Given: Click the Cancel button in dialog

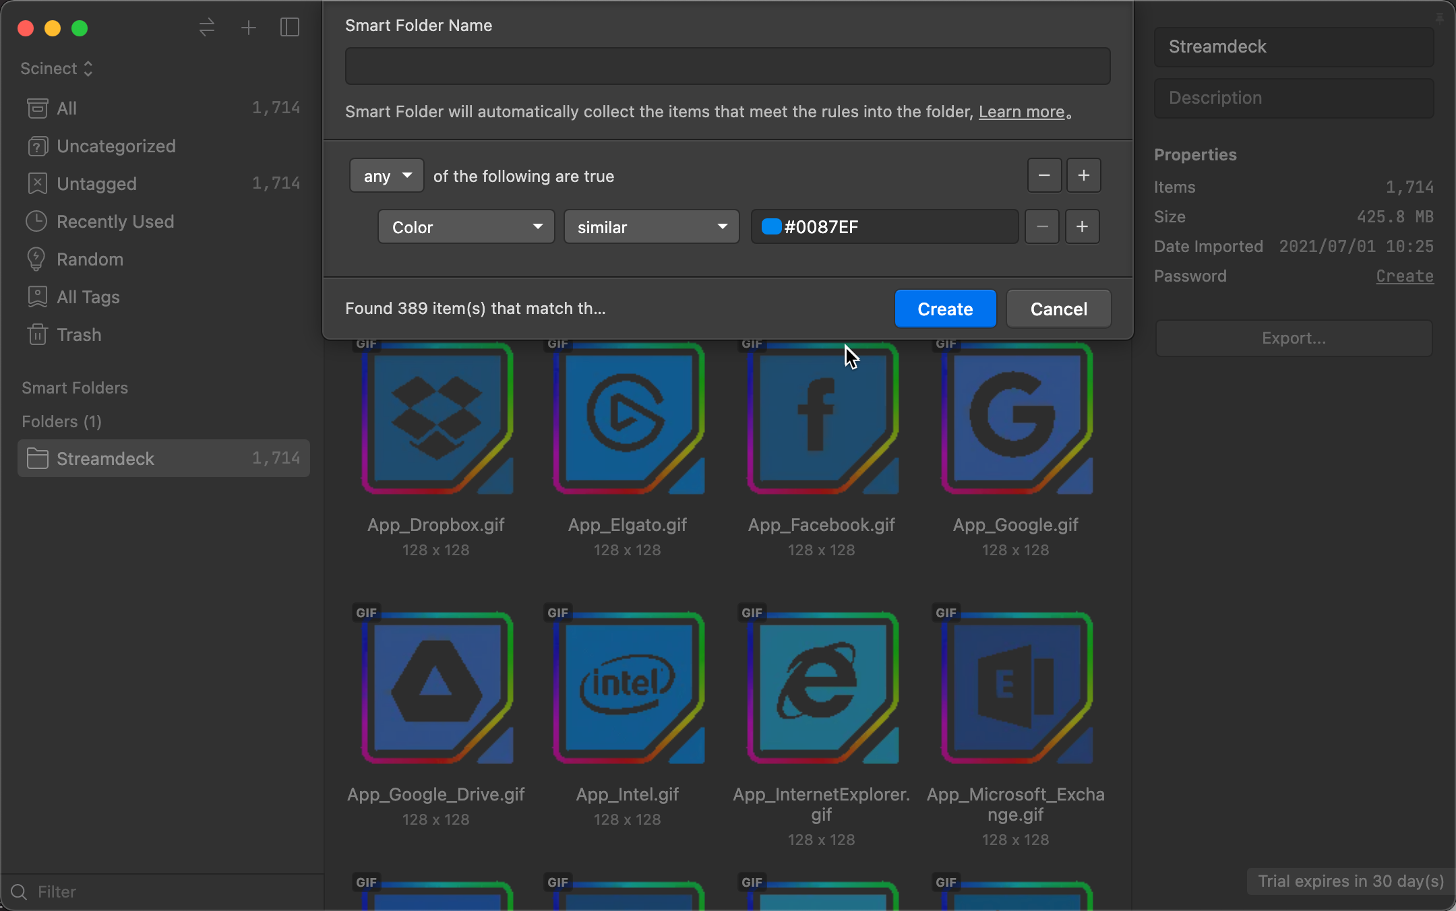Looking at the screenshot, I should [1059, 309].
